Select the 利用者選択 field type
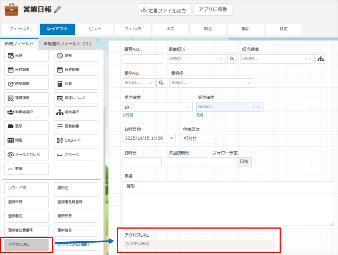Image resolution: width=338 pixels, height=255 pixels. point(27,112)
